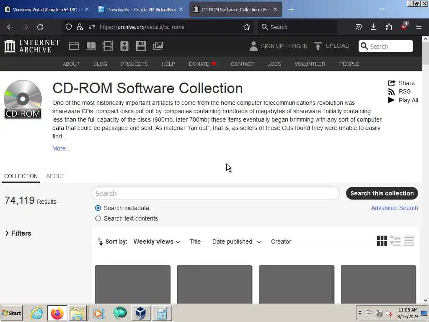
Task: Open the Extensions puzzle icon
Action: 389,27
